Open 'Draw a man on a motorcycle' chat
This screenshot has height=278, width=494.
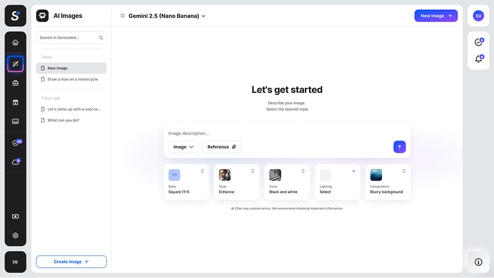72,79
